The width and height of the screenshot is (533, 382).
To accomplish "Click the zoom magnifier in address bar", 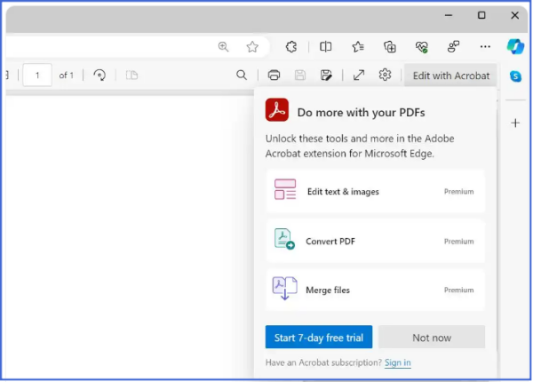I will pyautogui.click(x=224, y=47).
